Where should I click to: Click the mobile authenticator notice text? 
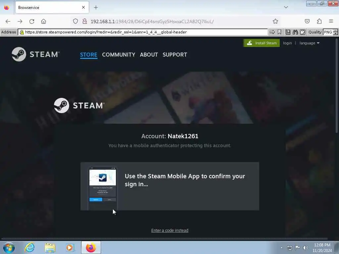point(170,146)
